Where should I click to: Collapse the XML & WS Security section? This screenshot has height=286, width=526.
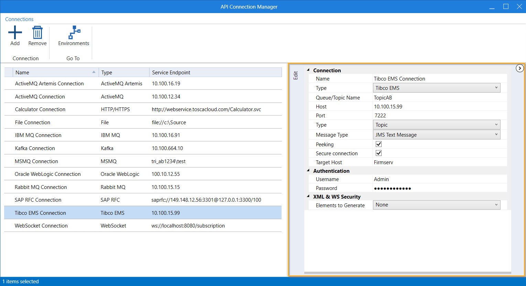(x=308, y=197)
